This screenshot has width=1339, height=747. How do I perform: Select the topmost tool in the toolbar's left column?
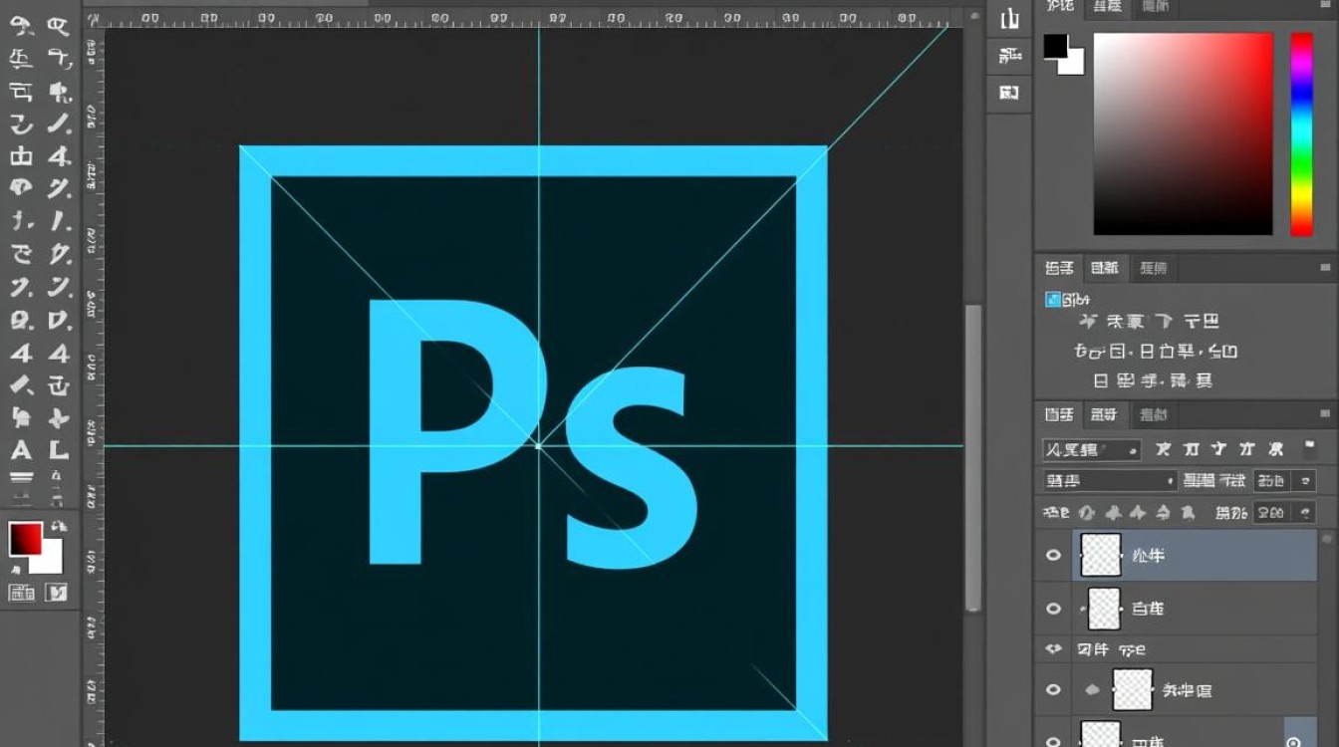(x=21, y=27)
